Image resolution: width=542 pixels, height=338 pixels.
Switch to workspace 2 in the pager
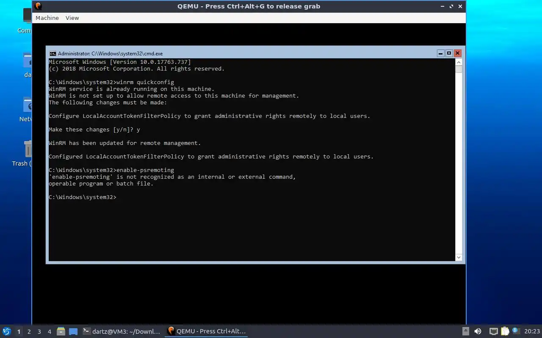tap(29, 332)
